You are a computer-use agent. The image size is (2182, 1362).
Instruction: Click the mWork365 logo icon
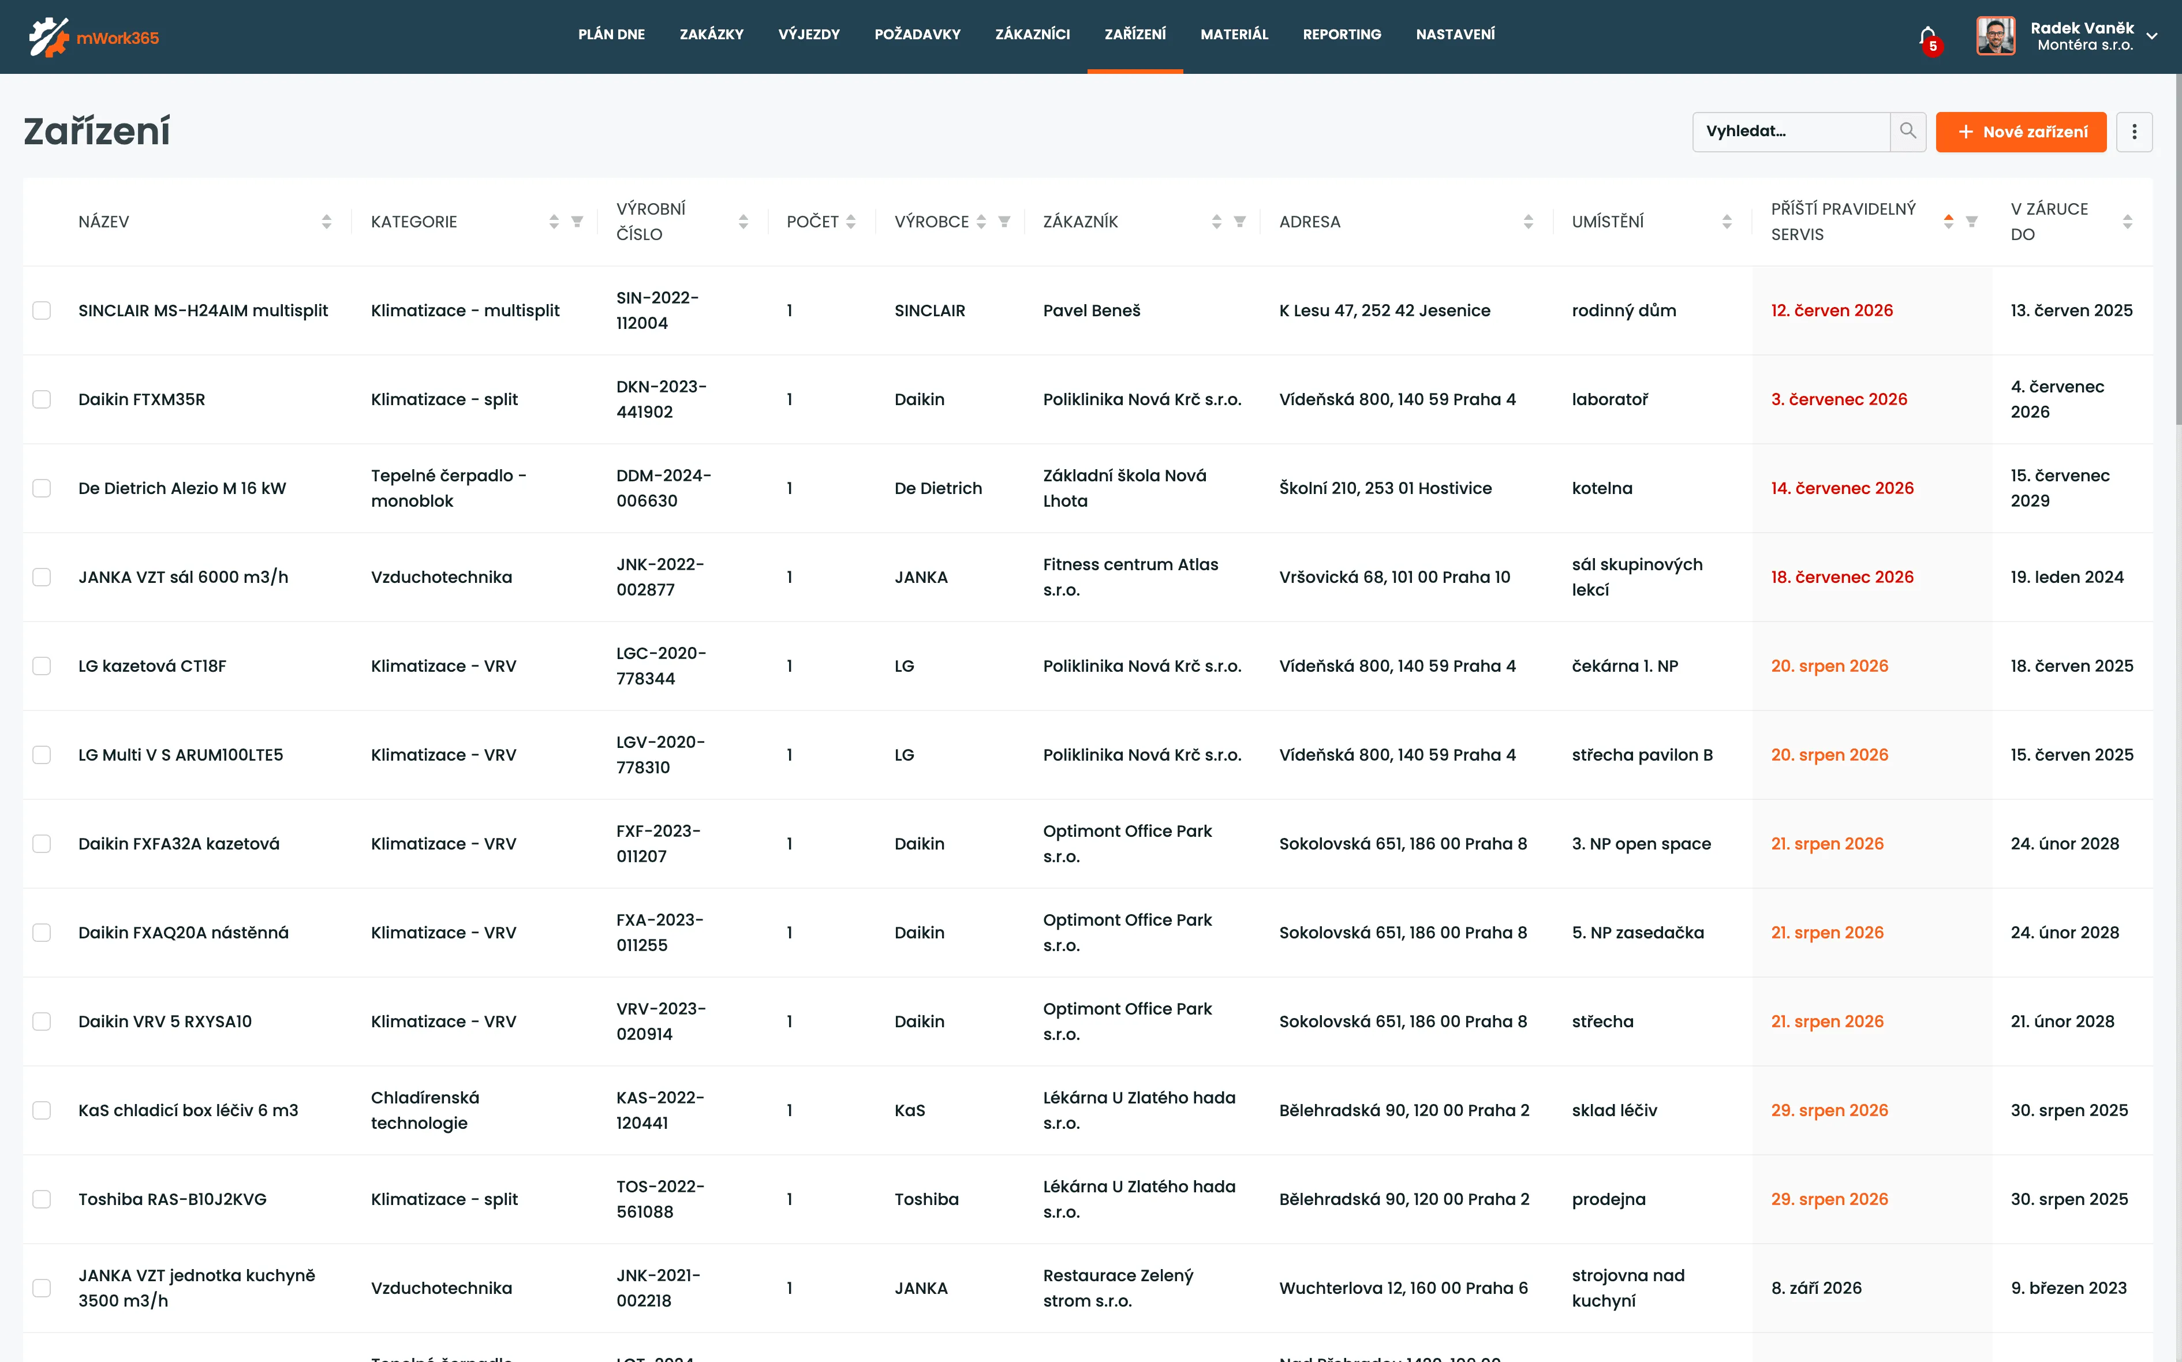point(48,37)
